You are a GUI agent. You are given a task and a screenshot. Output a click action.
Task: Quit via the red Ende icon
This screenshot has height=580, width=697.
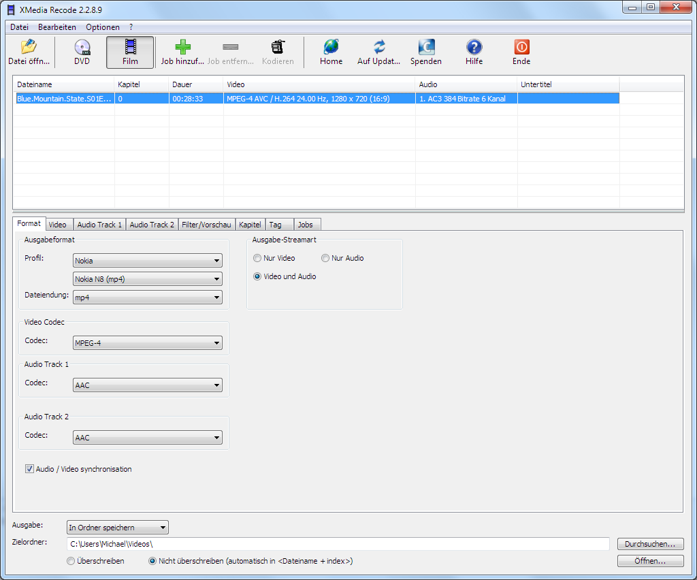pos(521,47)
